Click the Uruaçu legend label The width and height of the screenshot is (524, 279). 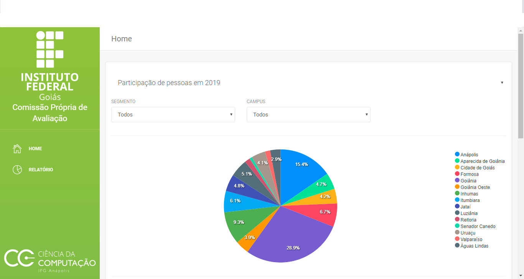click(x=468, y=233)
